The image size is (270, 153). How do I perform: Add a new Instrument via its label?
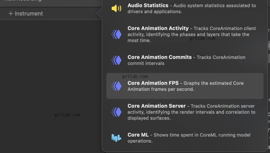point(29,13)
